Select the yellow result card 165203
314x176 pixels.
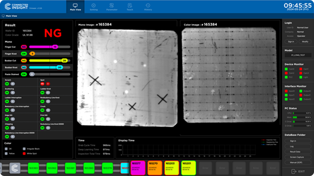pos(172,168)
